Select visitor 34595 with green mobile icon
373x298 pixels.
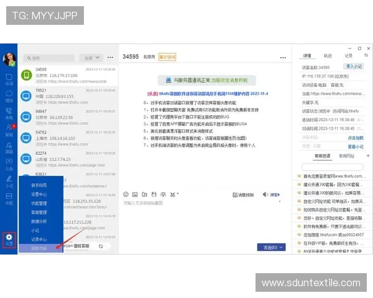tap(68, 75)
